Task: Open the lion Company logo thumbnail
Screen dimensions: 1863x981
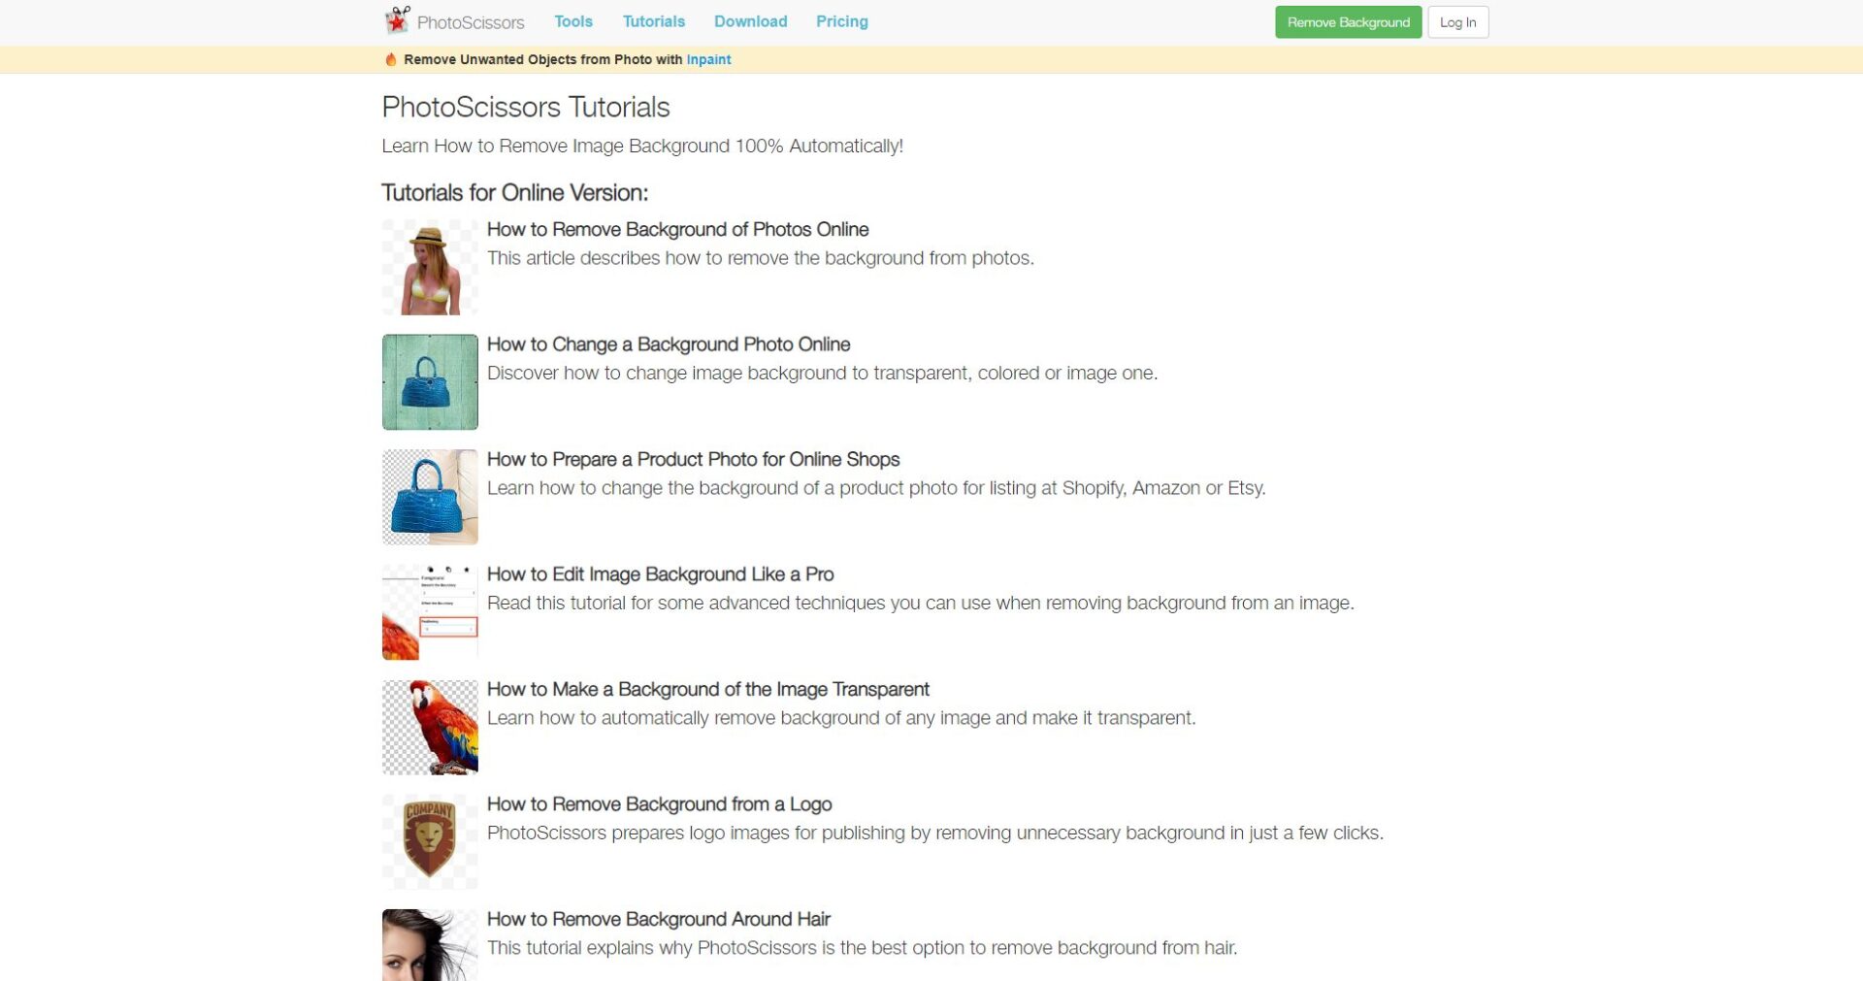Action: point(430,842)
